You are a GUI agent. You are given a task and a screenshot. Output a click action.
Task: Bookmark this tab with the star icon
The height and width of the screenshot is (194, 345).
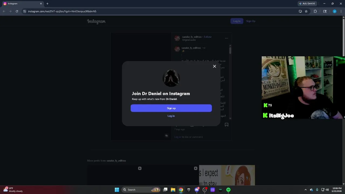306,11
